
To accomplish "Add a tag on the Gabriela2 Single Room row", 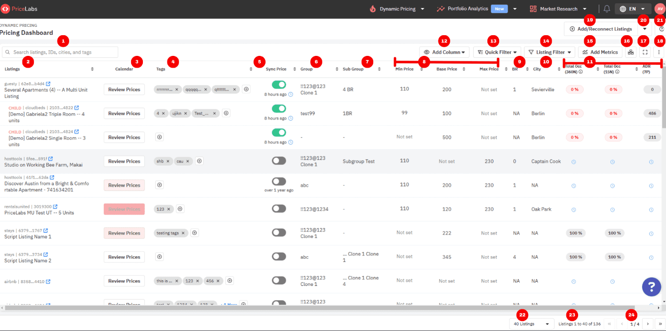I will tap(159, 137).
